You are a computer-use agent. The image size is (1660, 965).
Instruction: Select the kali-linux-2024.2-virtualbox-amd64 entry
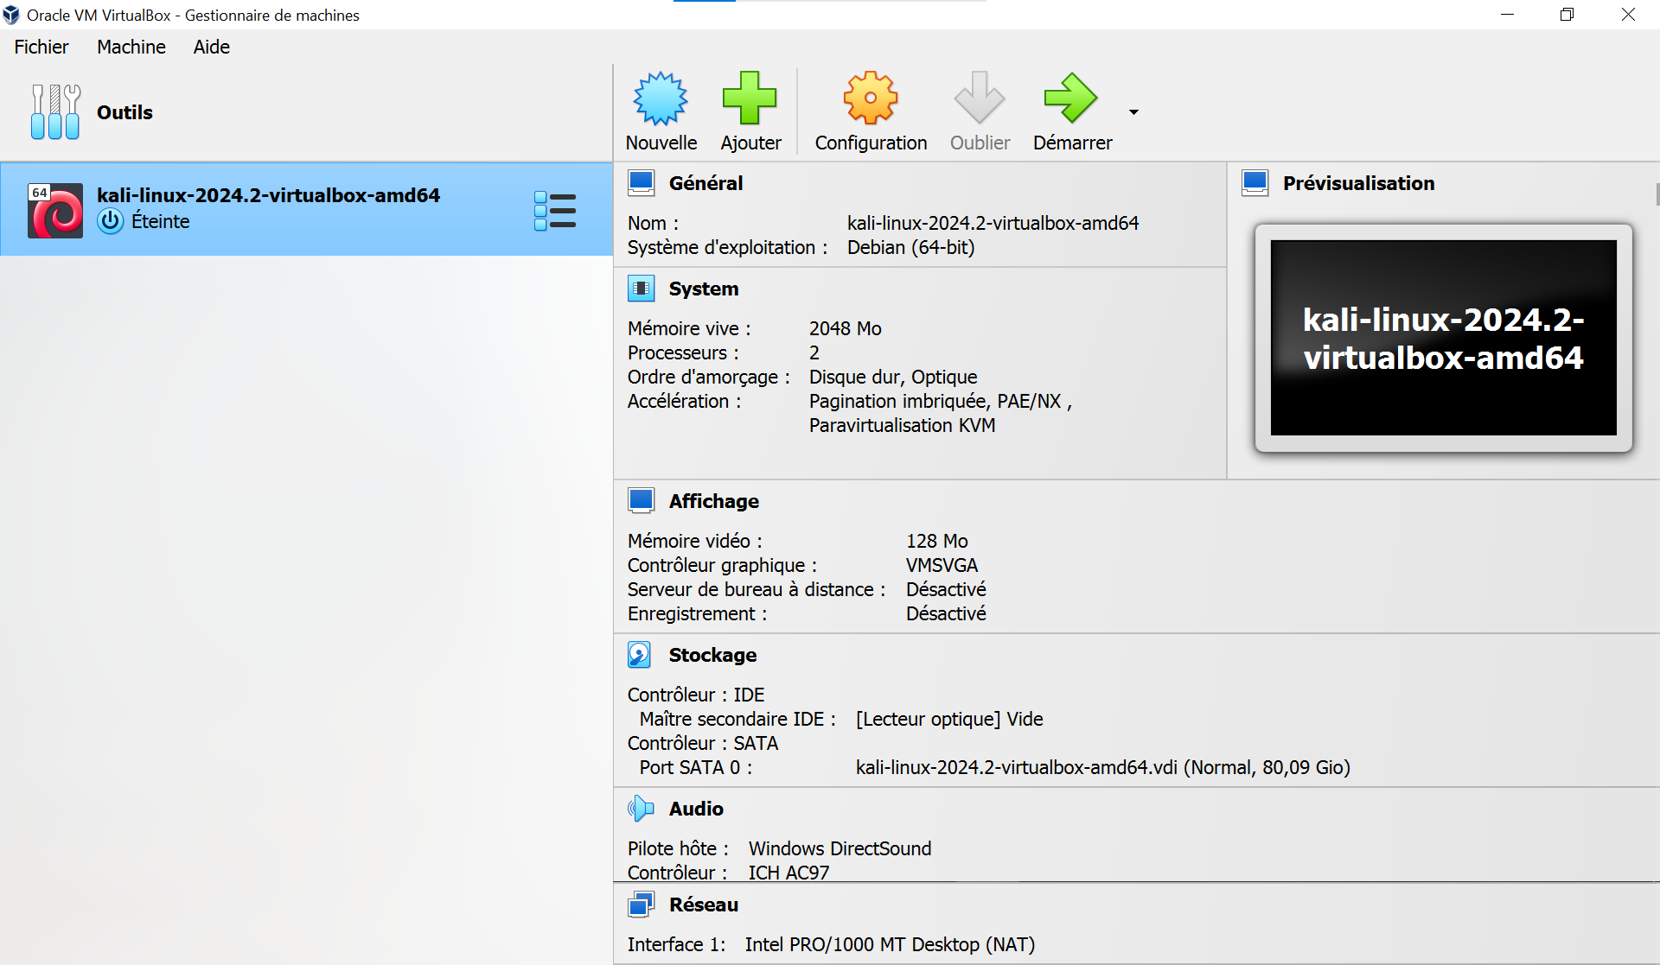pos(270,195)
